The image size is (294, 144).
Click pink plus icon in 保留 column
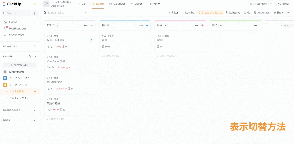point(202,26)
